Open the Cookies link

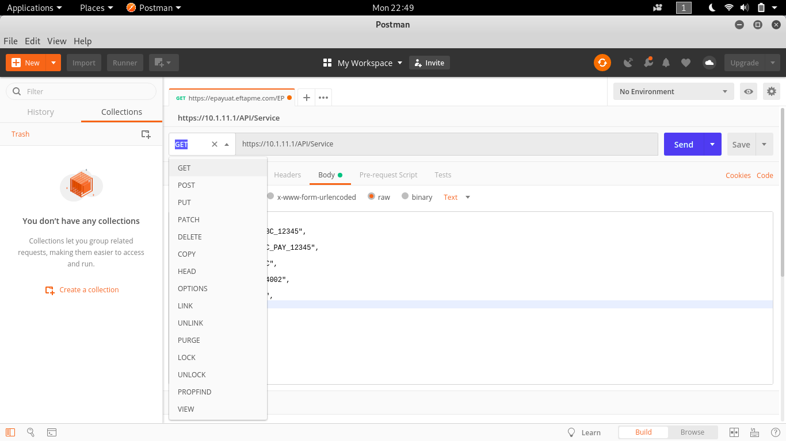(x=738, y=175)
